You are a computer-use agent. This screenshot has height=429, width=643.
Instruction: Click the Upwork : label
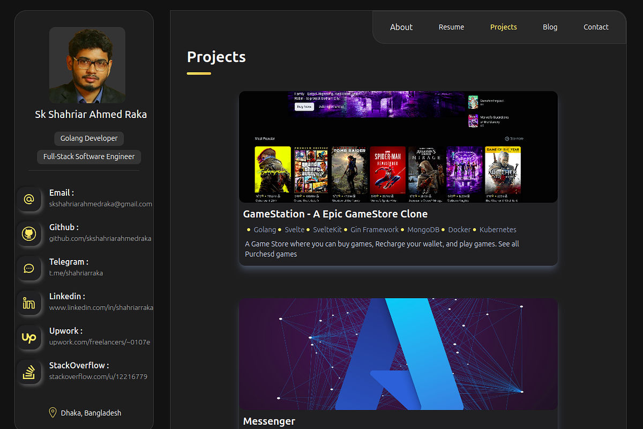tap(66, 331)
